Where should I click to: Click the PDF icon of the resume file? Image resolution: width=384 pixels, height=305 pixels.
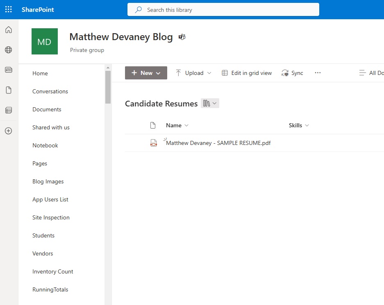pos(154,143)
